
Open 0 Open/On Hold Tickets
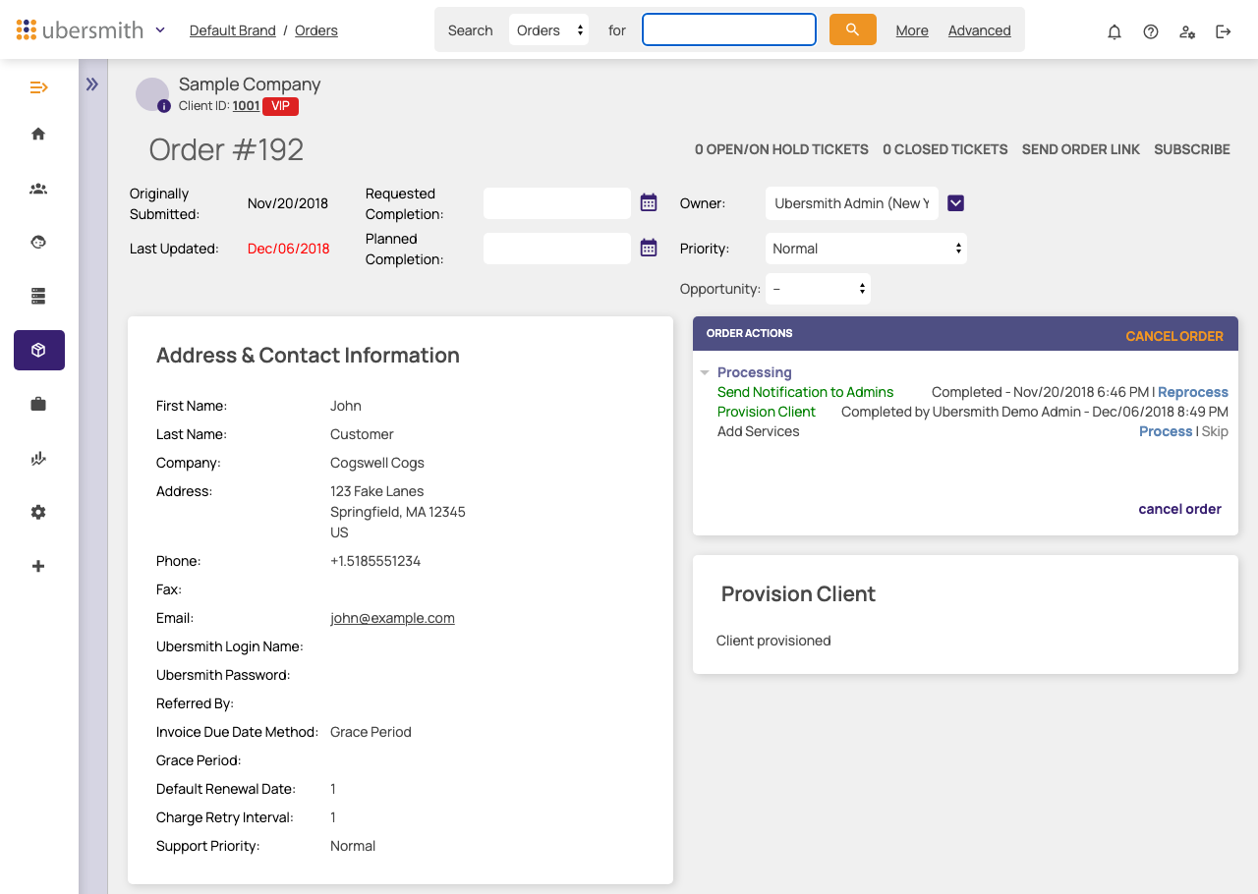pyautogui.click(x=781, y=149)
